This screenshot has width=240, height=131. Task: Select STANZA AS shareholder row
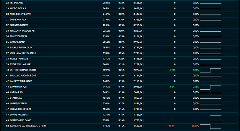point(120,98)
